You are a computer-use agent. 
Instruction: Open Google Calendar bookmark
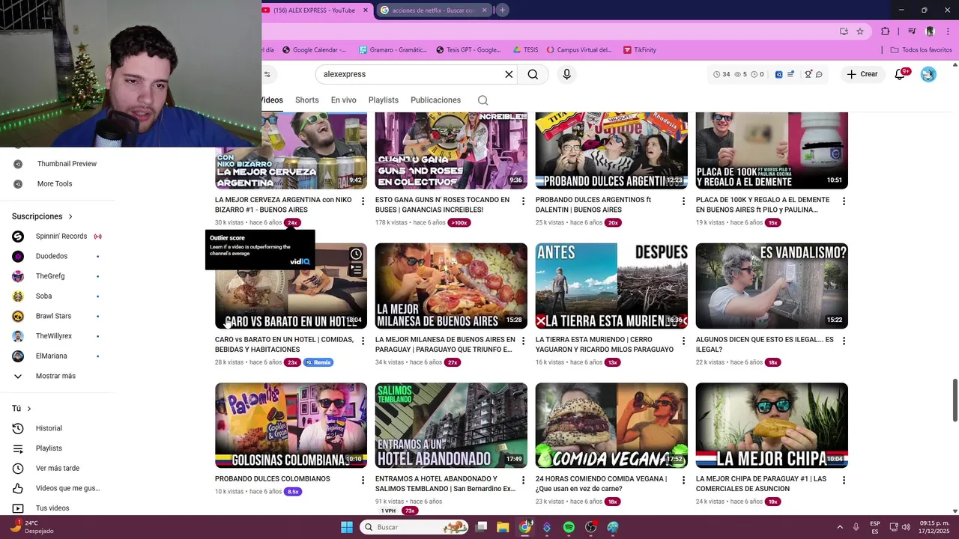315,50
